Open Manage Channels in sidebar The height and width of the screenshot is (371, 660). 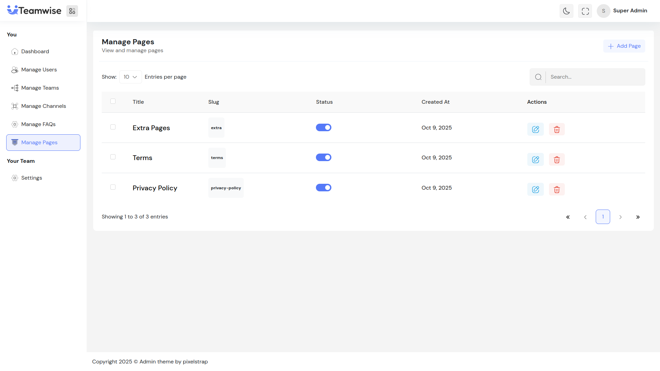tap(43, 106)
